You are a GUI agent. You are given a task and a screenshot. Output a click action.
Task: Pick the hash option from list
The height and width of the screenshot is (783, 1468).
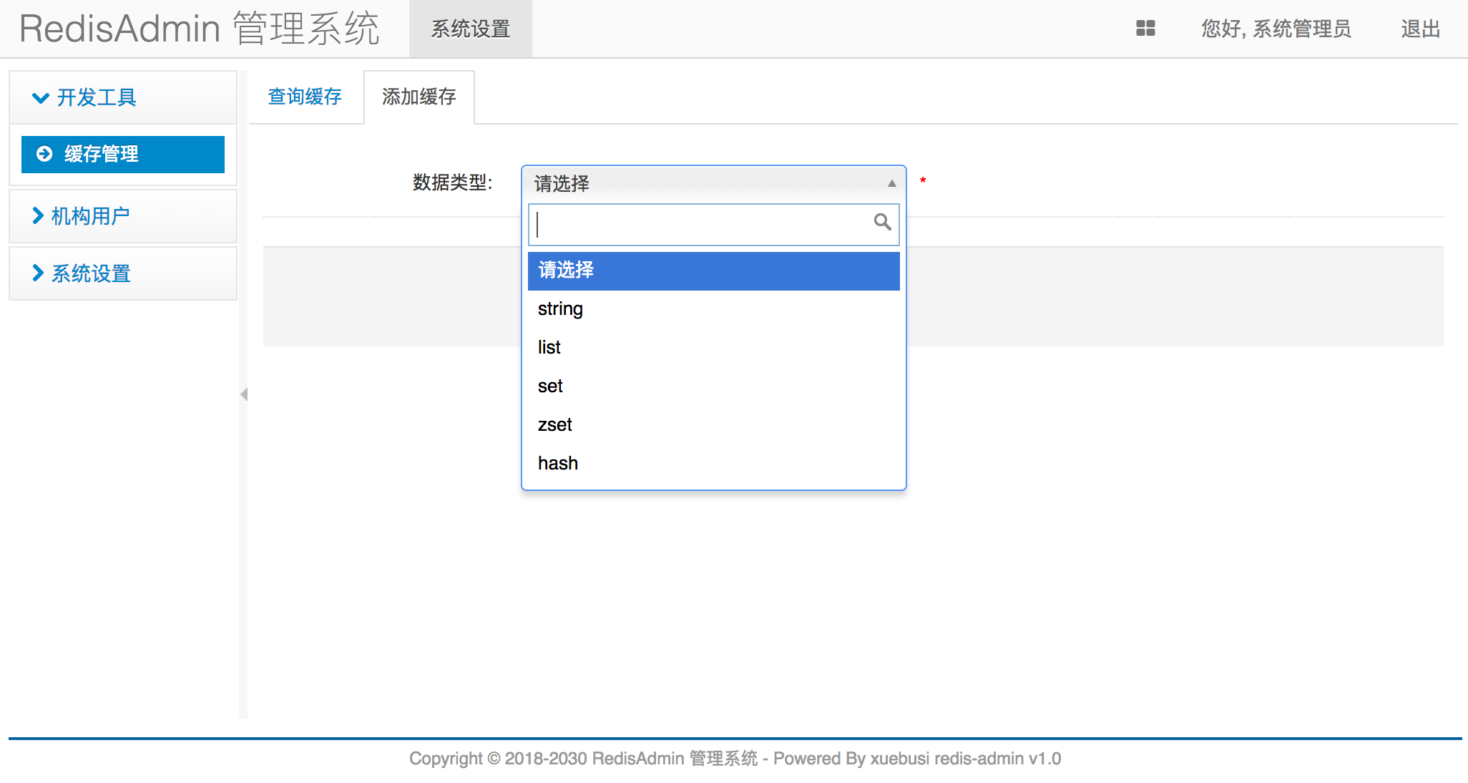point(557,464)
